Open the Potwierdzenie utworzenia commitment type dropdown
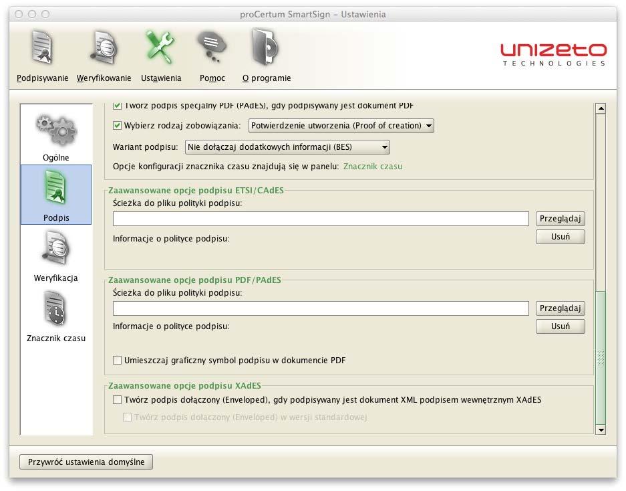Viewport: 626px width, 491px height. tap(341, 126)
